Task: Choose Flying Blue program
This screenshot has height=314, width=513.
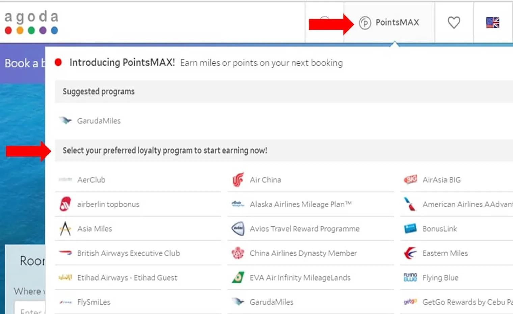Action: (x=440, y=278)
